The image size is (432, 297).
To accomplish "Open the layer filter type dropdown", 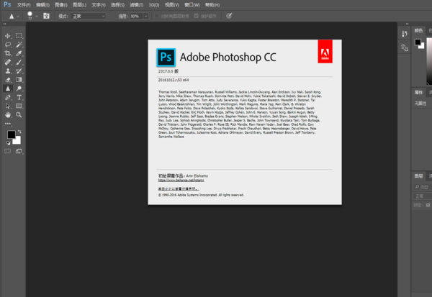I will pos(423,187).
